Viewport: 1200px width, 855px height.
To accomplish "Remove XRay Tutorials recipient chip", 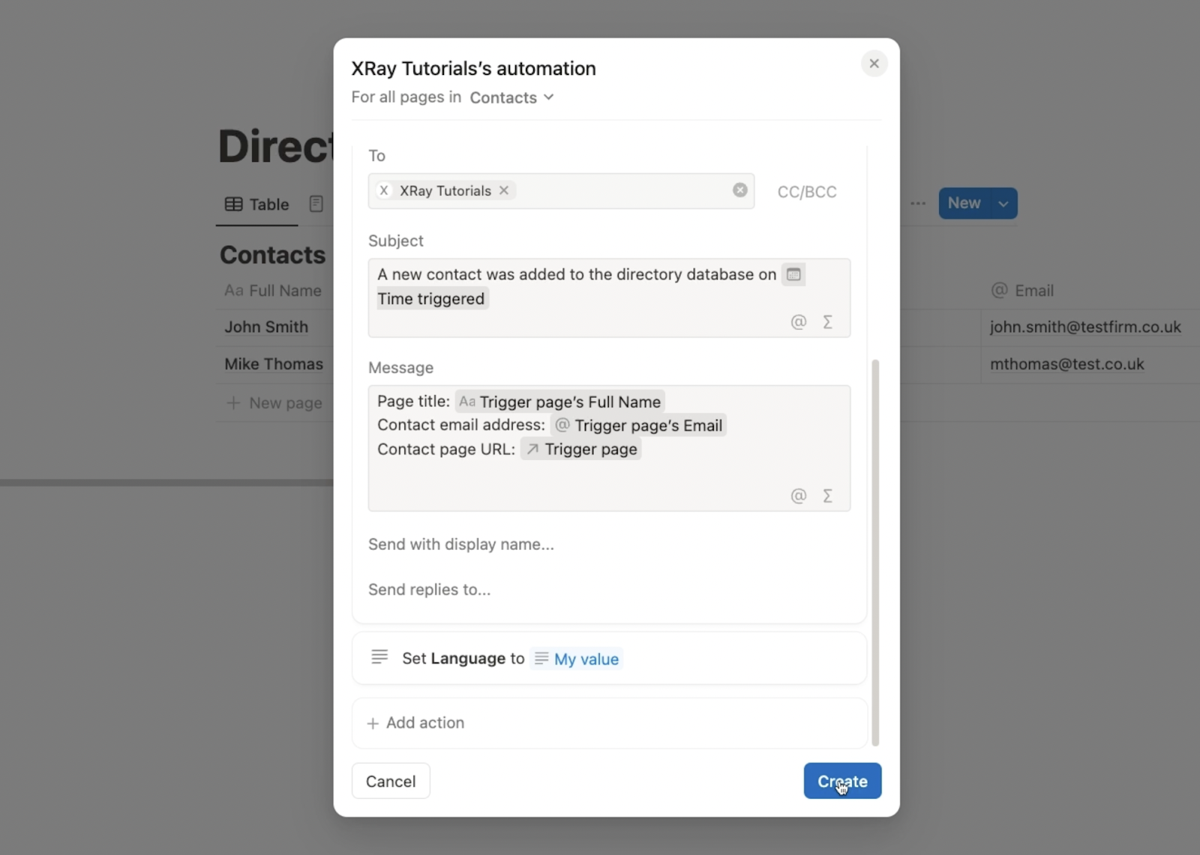I will pyautogui.click(x=504, y=190).
